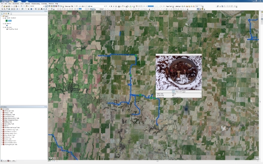Switch to ArcToolbox tab at bottom
The image size is (263, 164).
coord(12,161)
